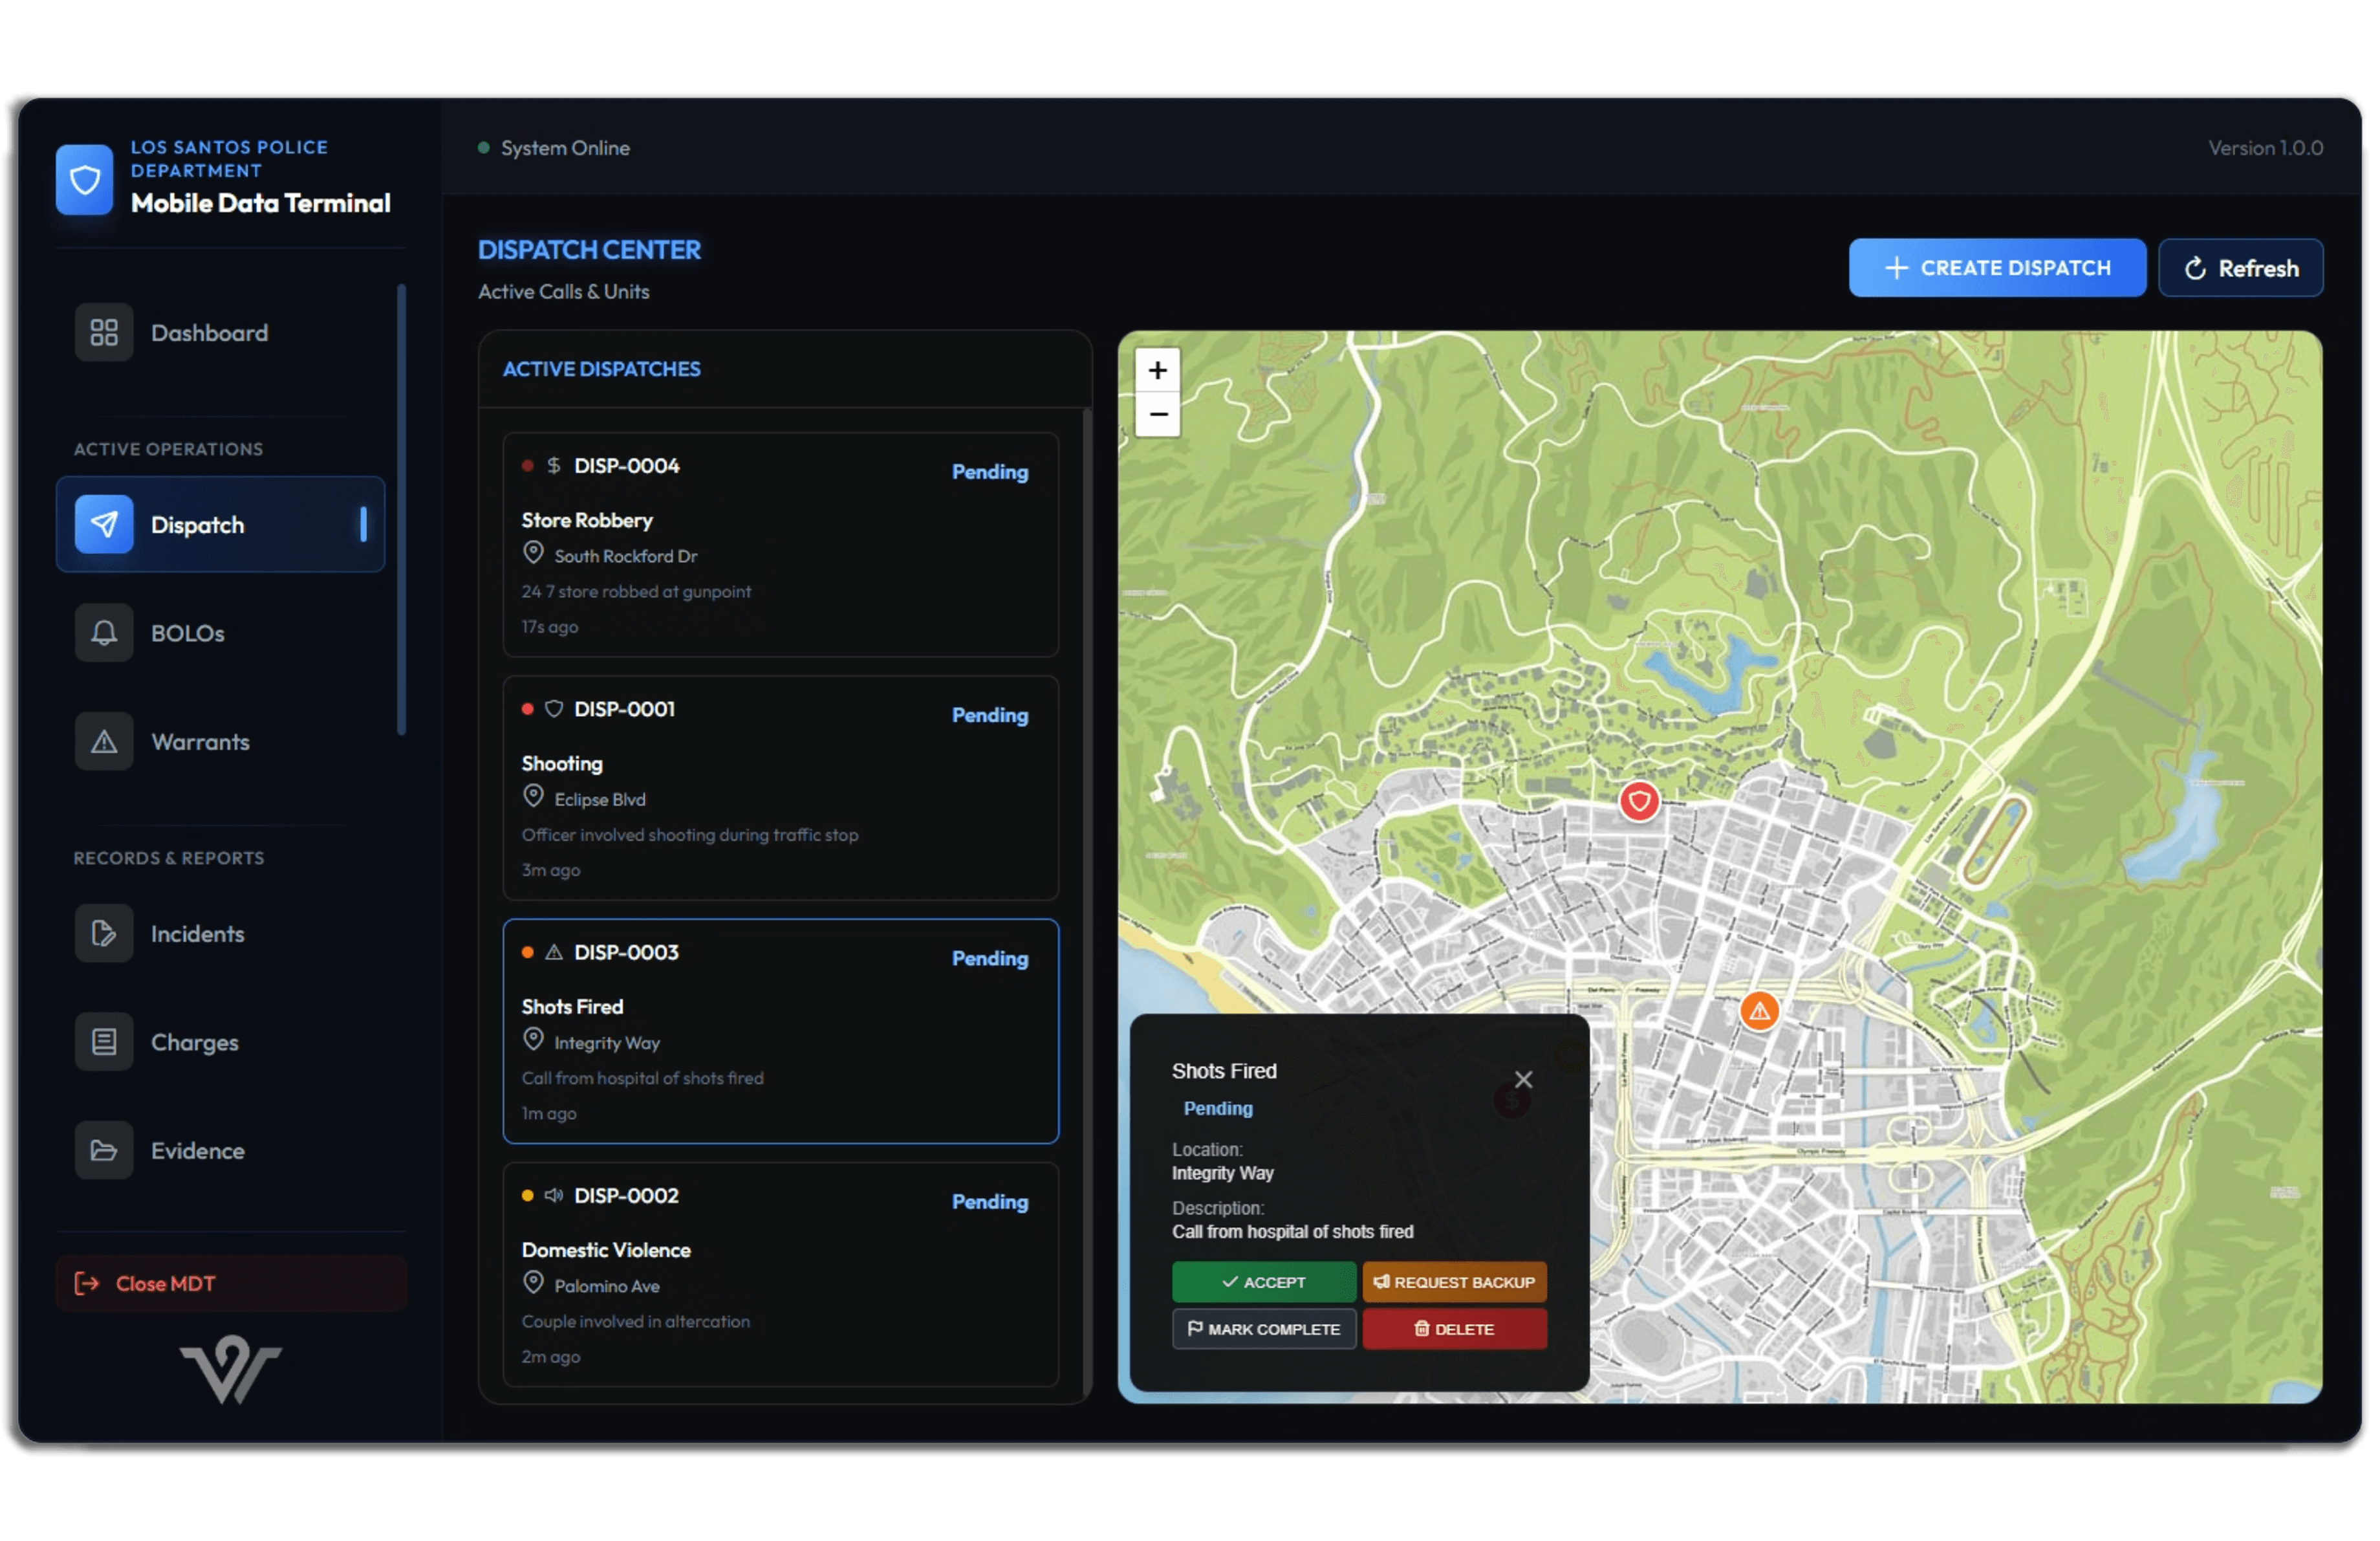Screen dimensions: 2380x1541
Task: Click the Active Dispatches heading
Action: (601, 369)
